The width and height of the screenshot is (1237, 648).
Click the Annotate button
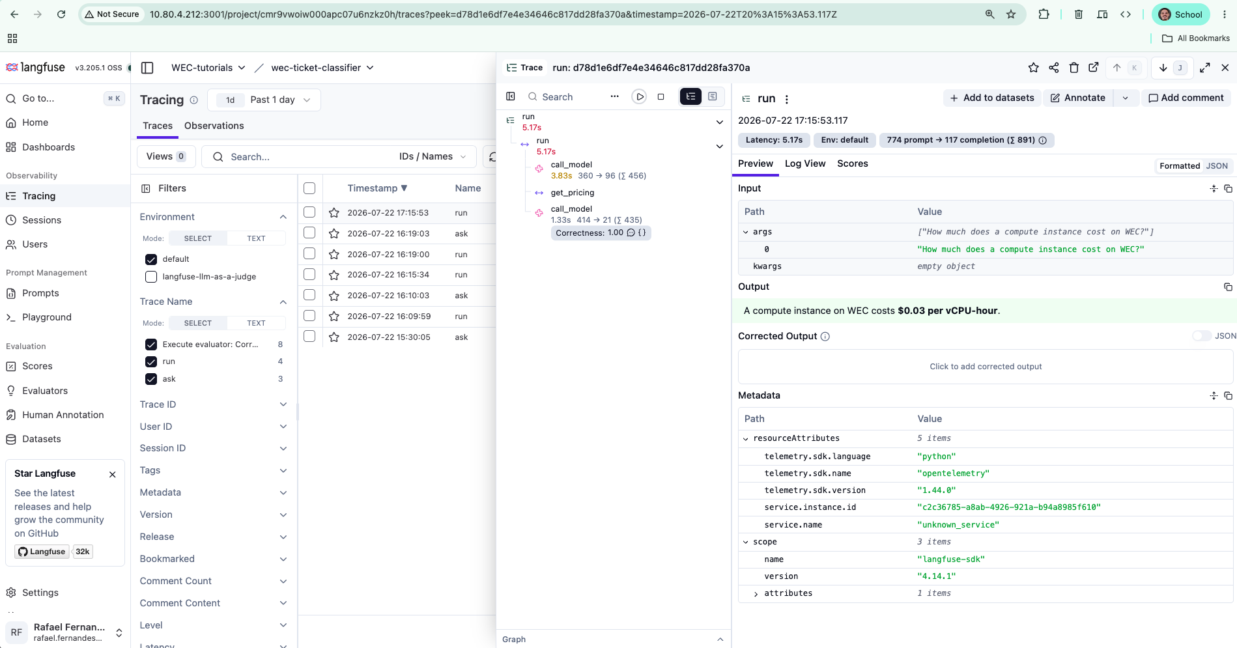click(x=1078, y=98)
